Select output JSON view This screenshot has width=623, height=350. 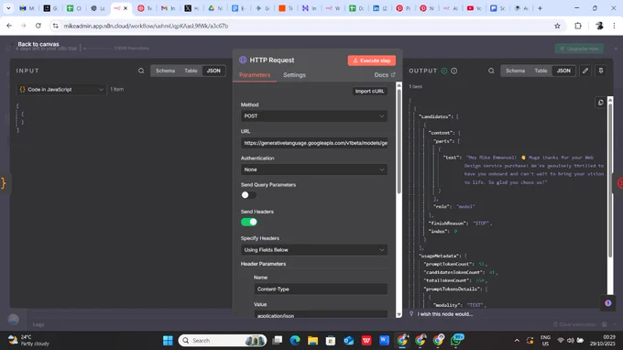[x=563, y=71]
